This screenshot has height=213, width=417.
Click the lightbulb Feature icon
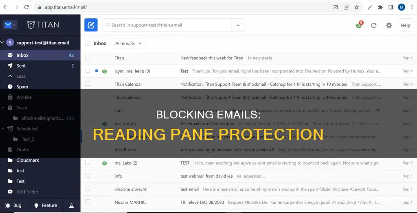pos(36,206)
